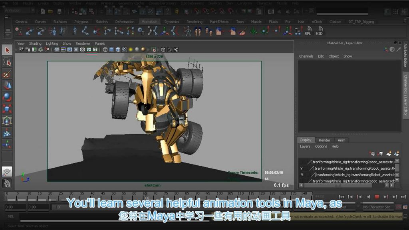Move selected layer down icon
Image resolution: width=409 pixels, height=230 pixels.
[x=381, y=154]
